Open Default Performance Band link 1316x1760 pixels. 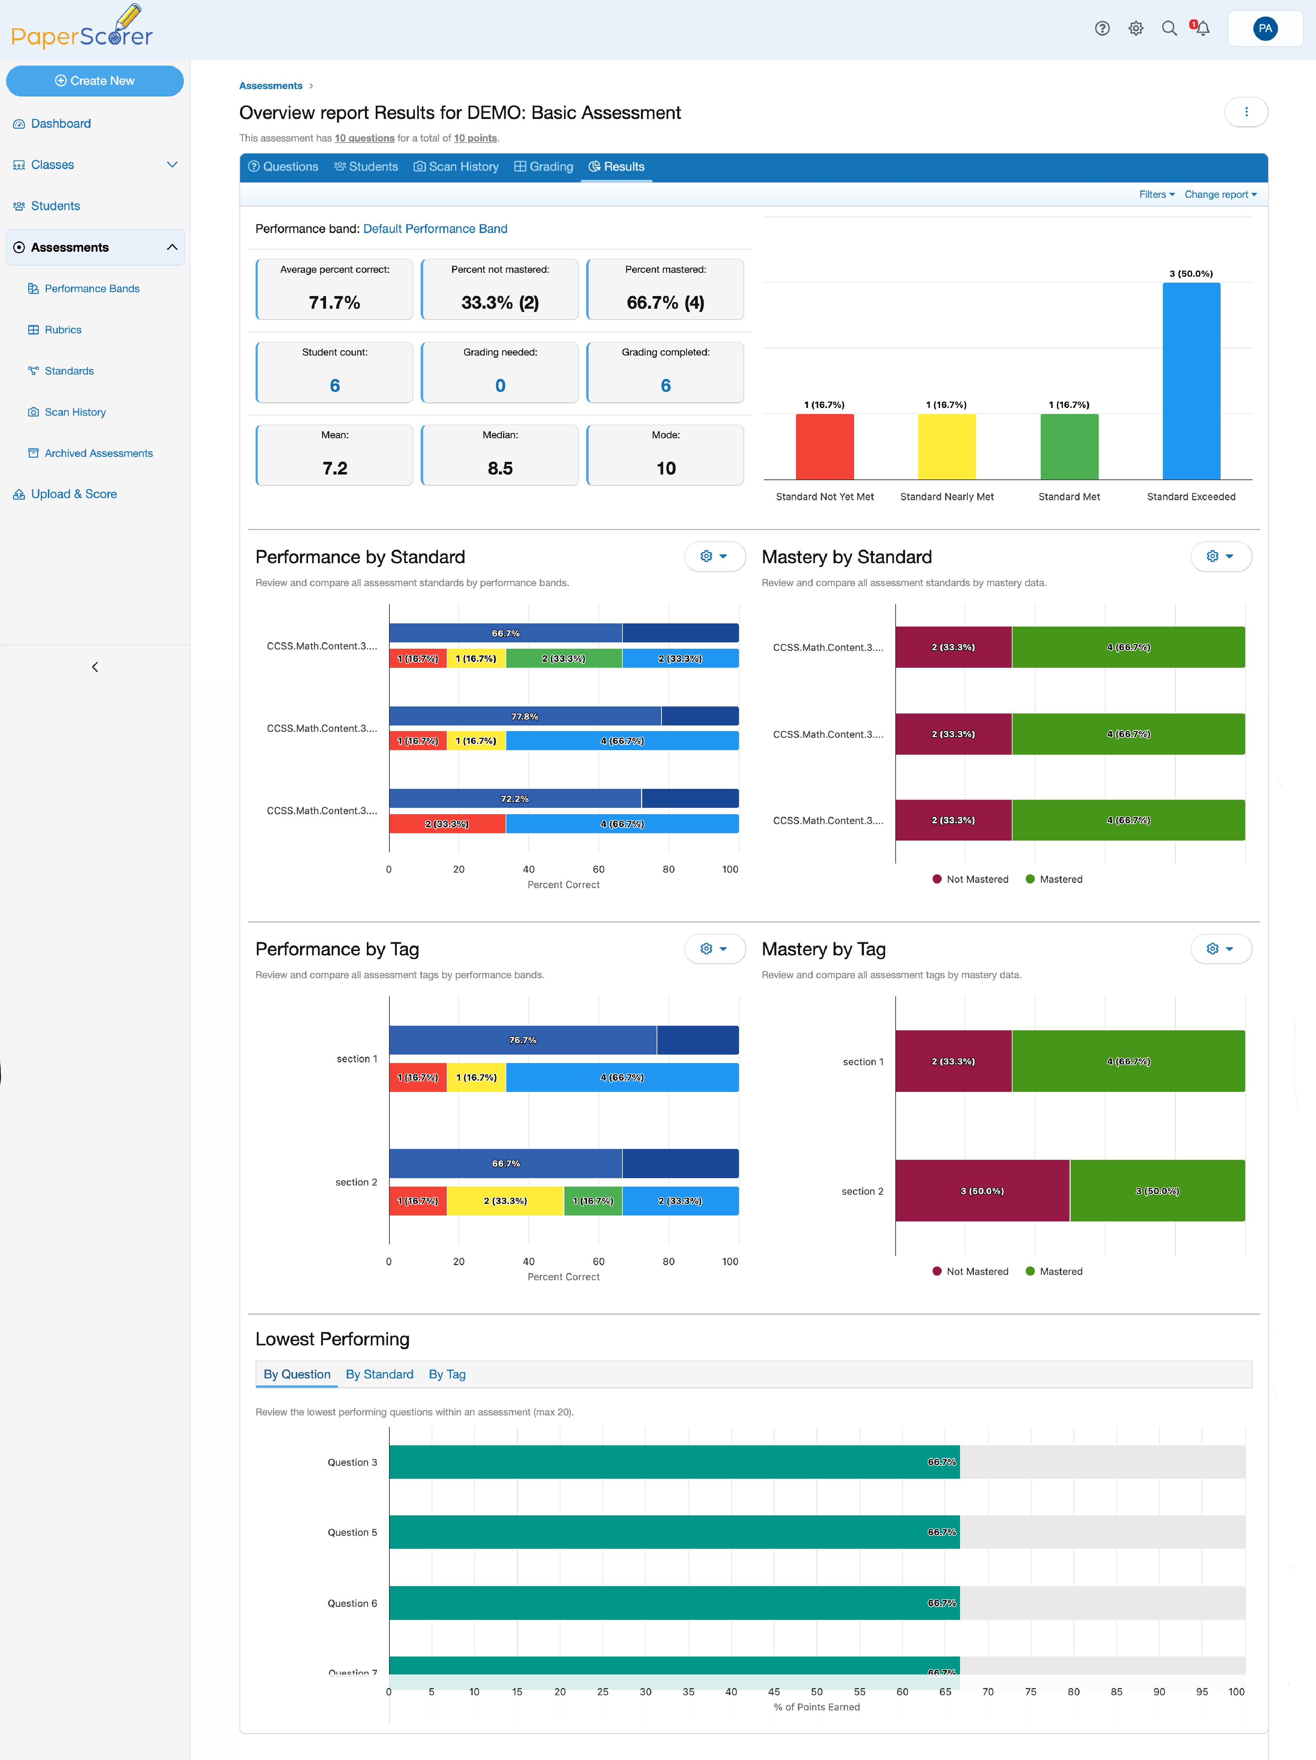pyautogui.click(x=435, y=229)
